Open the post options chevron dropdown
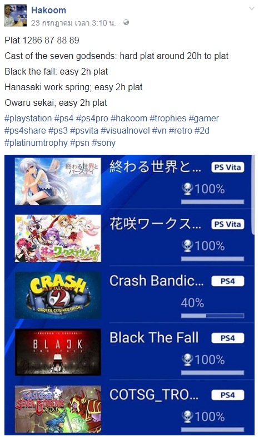The height and width of the screenshot is (437, 259). pos(251,9)
